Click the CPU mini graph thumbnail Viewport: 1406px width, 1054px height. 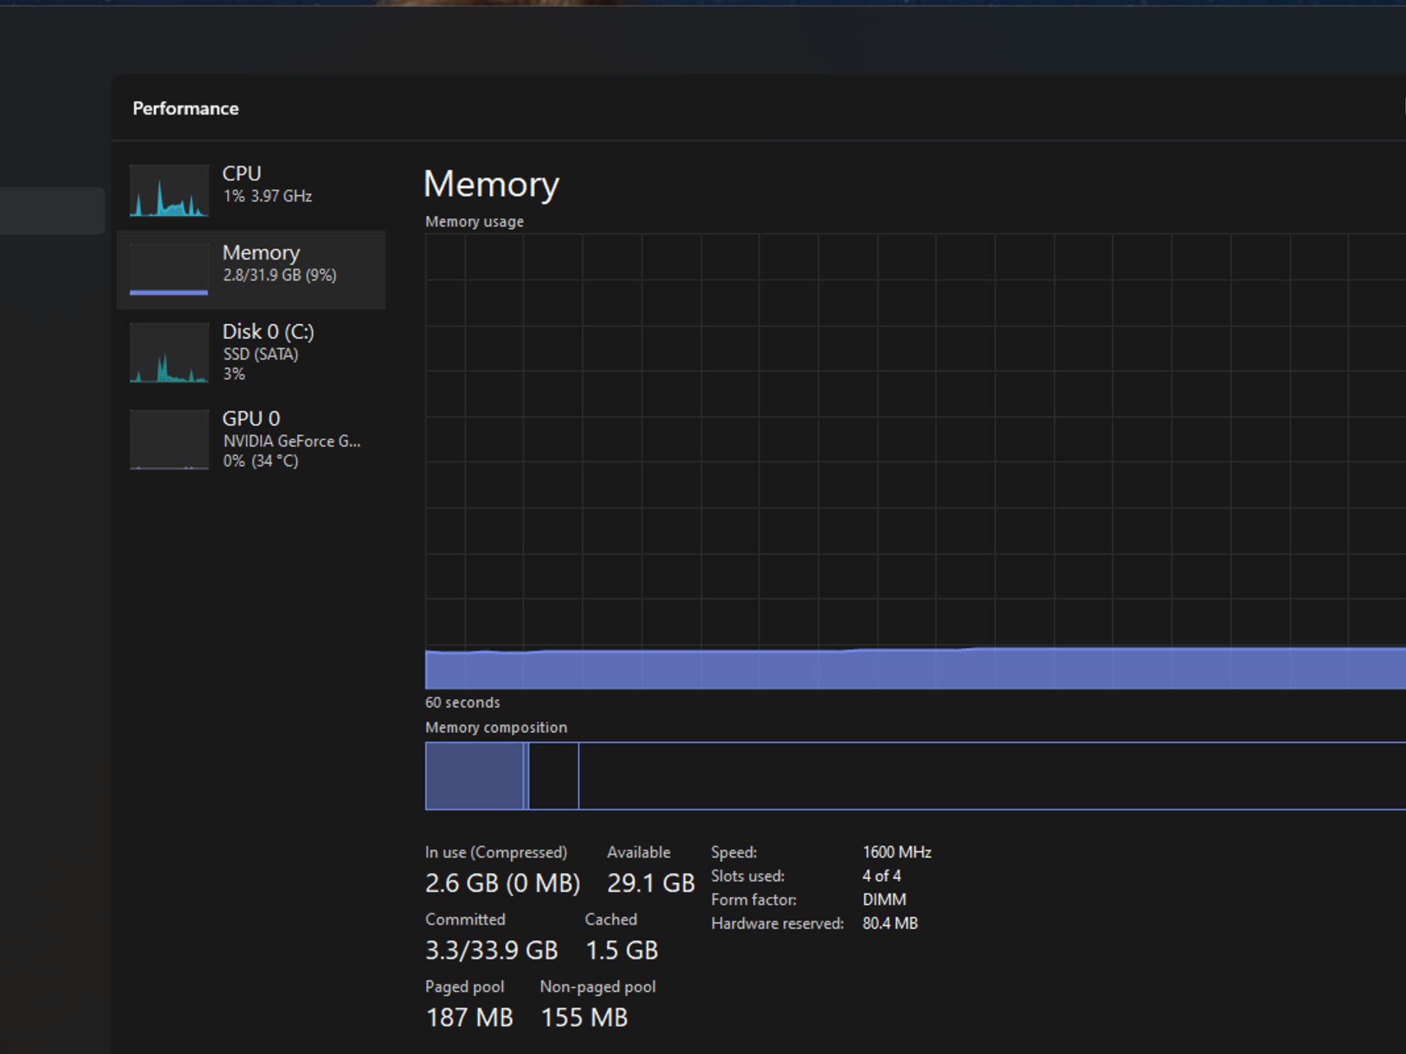point(169,191)
